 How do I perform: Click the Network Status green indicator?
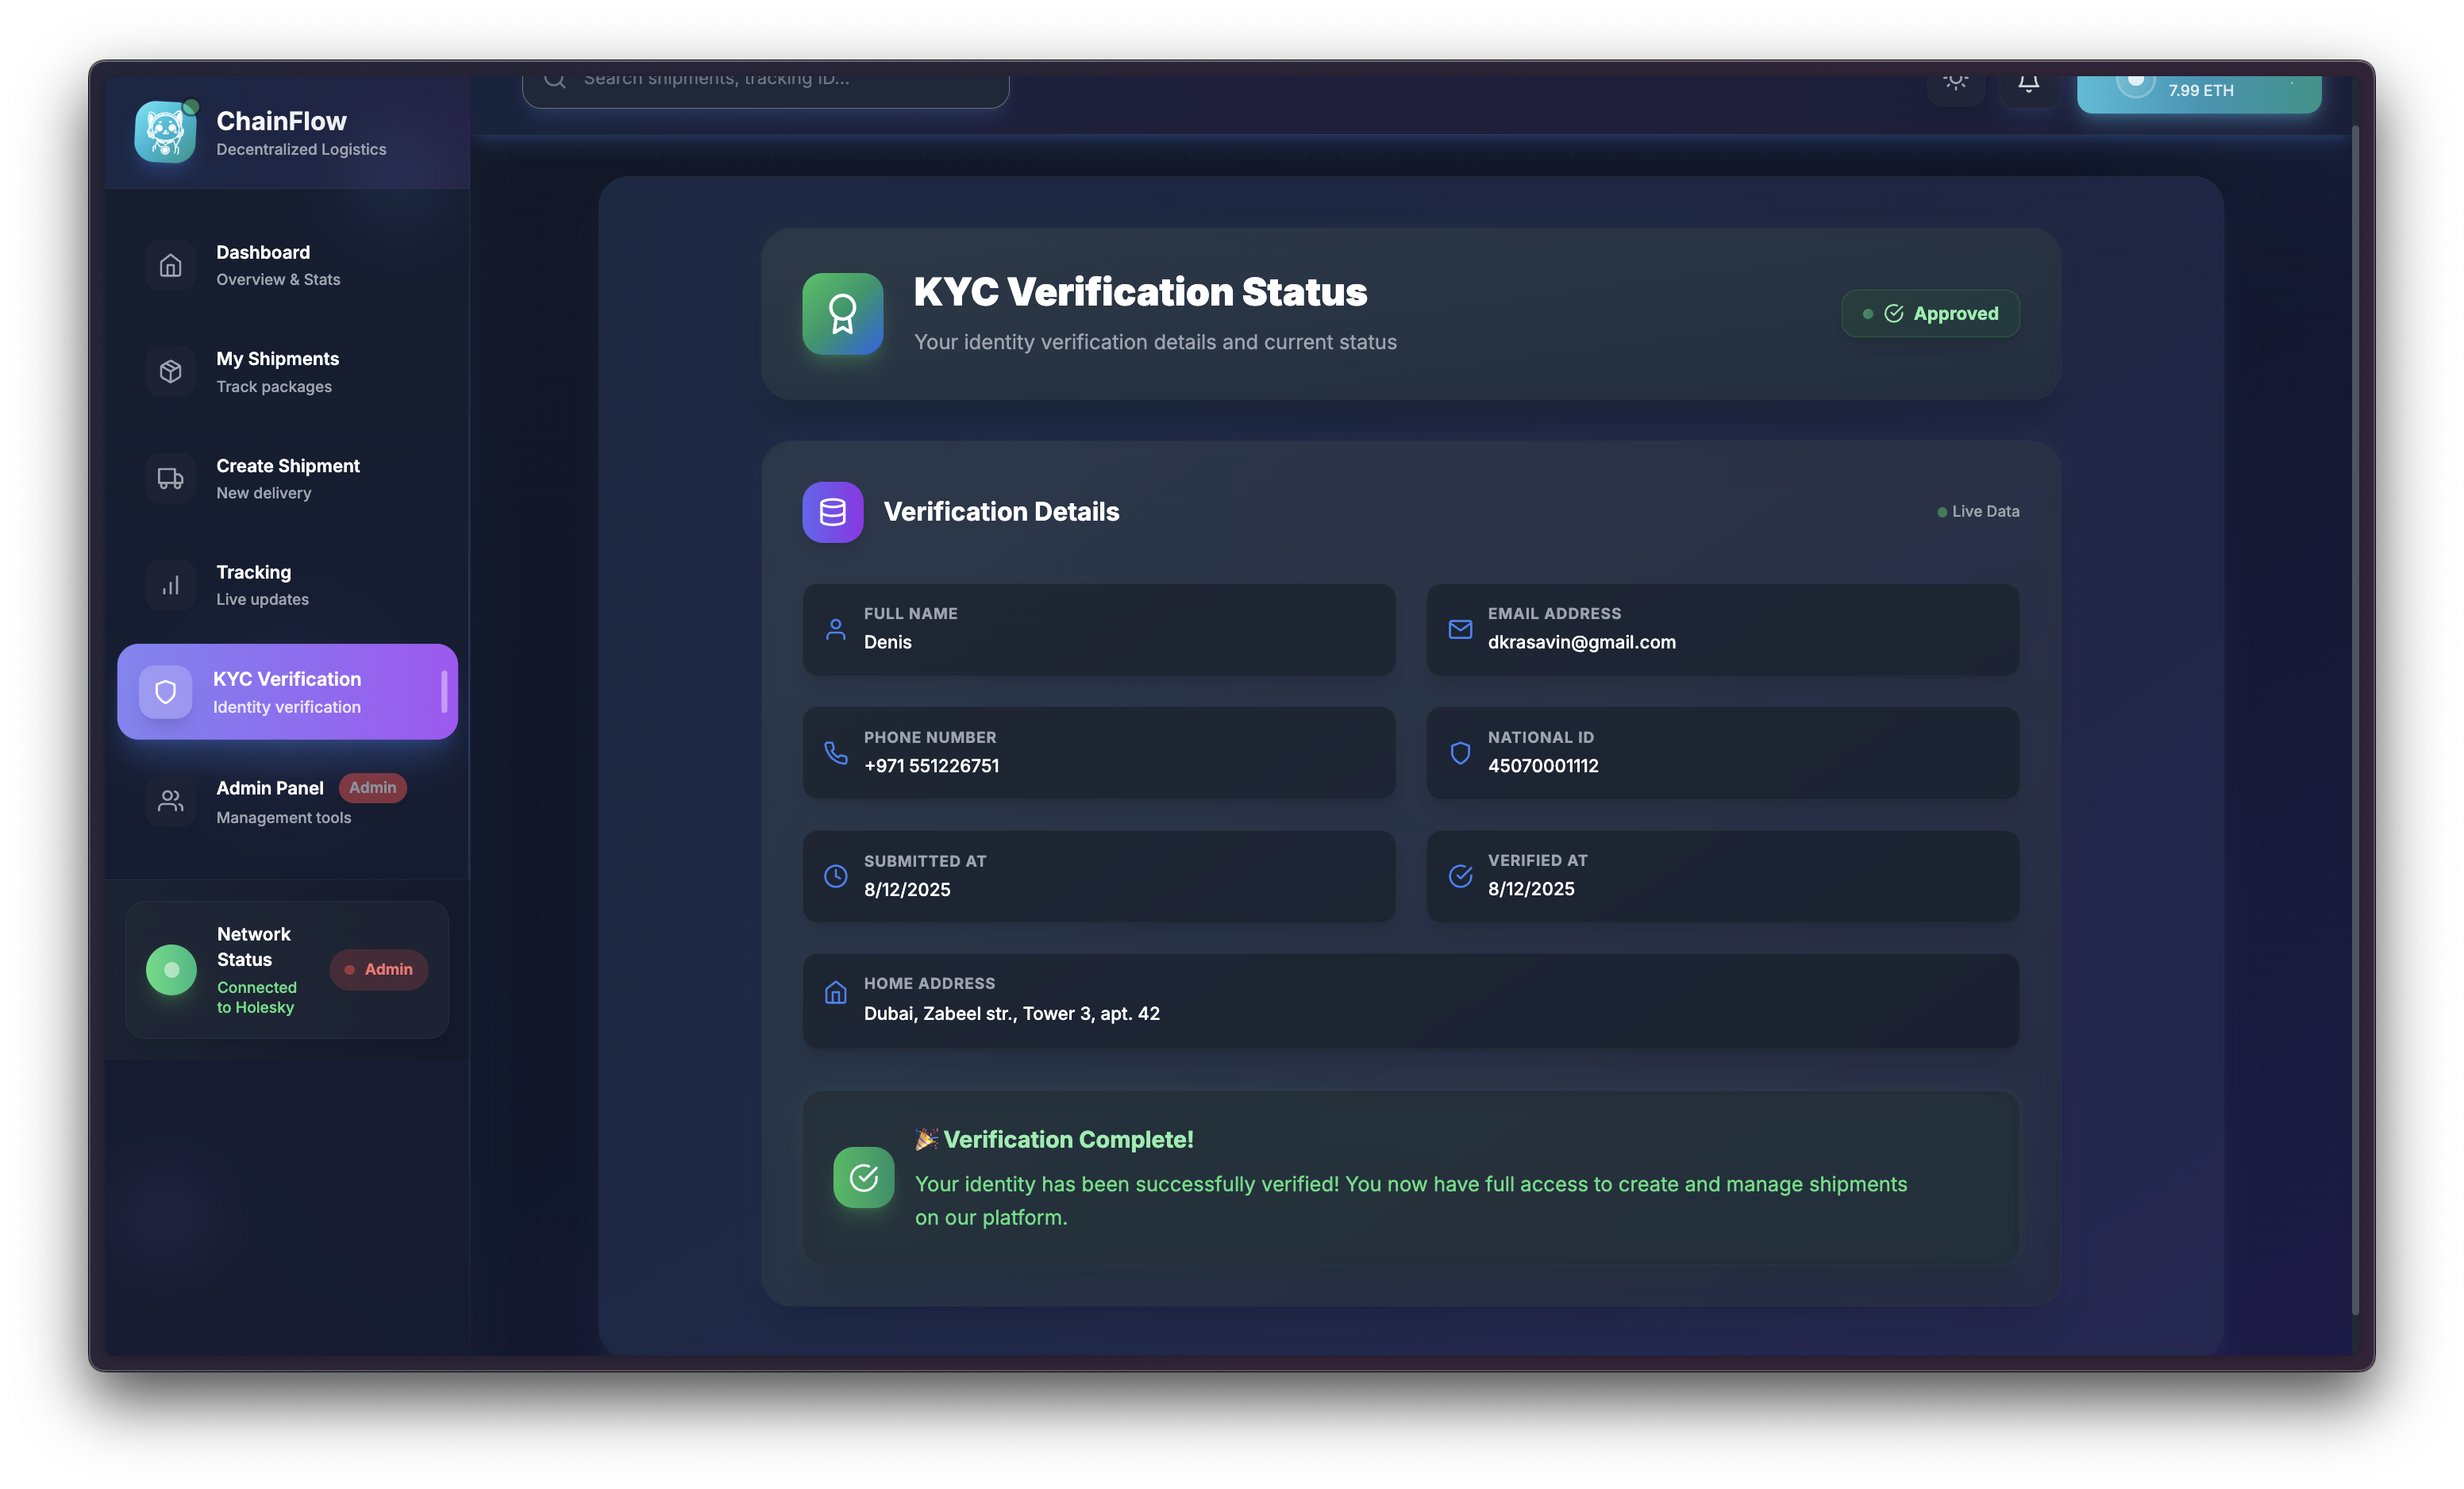(172, 970)
